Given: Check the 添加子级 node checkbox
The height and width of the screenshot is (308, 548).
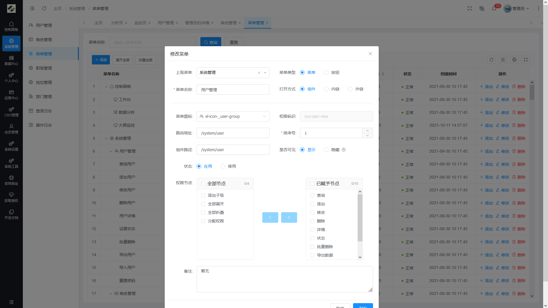Looking at the screenshot, I should [x=203, y=195].
